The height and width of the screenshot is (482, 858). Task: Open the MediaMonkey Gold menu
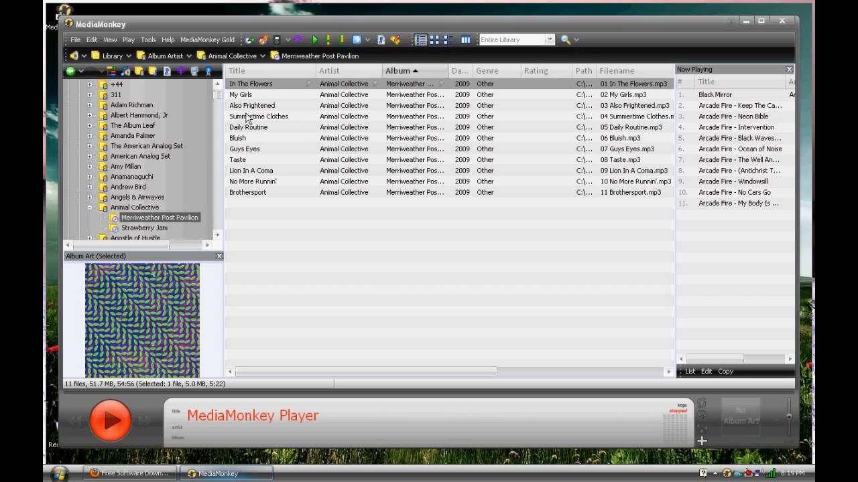207,40
